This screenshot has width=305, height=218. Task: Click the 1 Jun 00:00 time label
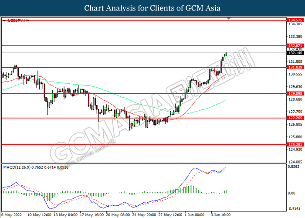(195, 215)
